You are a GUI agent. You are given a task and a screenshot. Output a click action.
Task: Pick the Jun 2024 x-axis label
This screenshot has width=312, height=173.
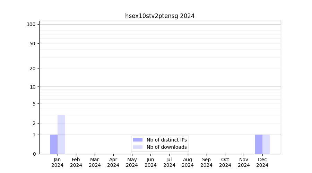click(x=150, y=162)
